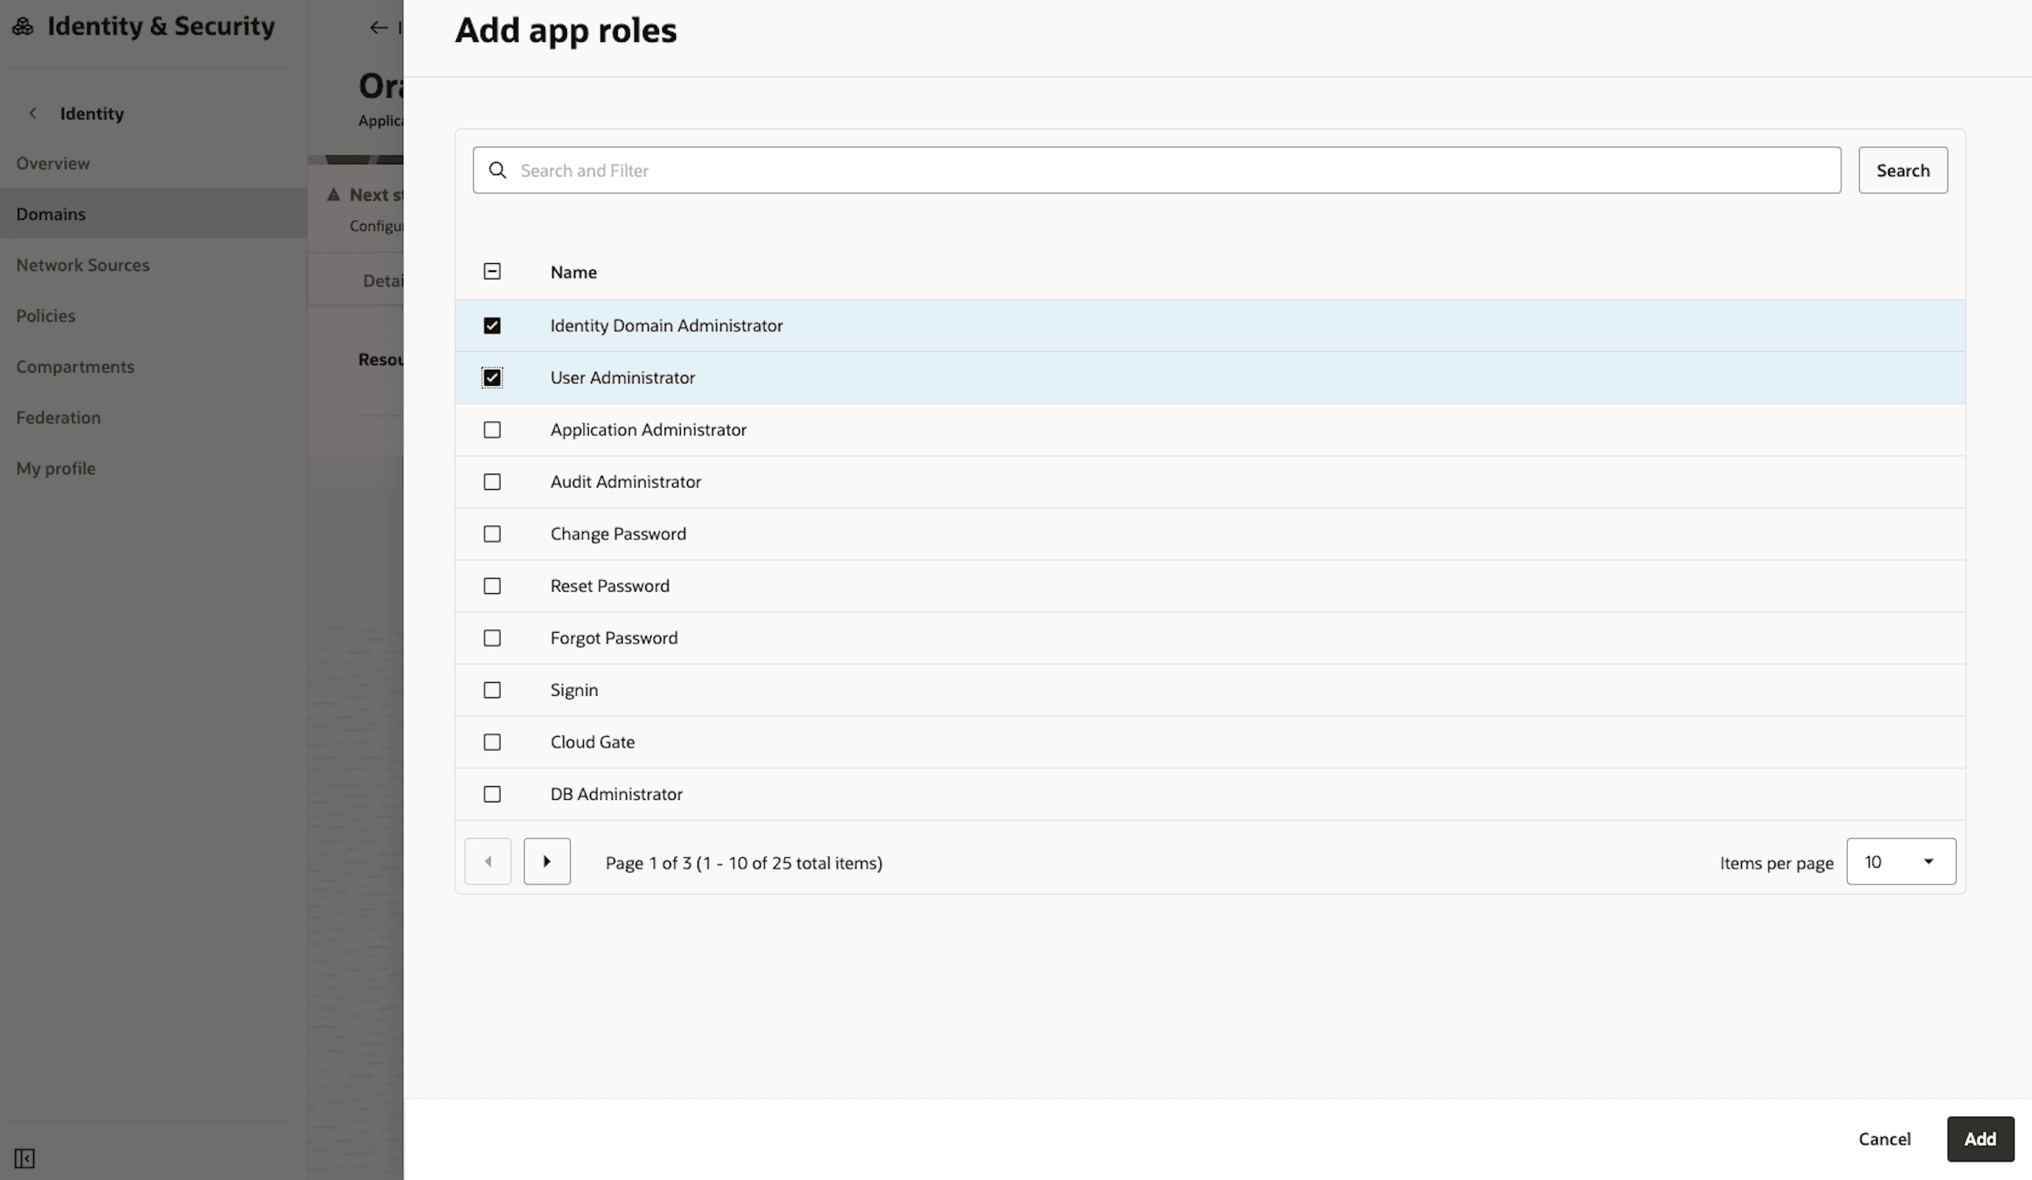The height and width of the screenshot is (1180, 2032).
Task: Check the Cloud Gate role
Action: coord(493,741)
